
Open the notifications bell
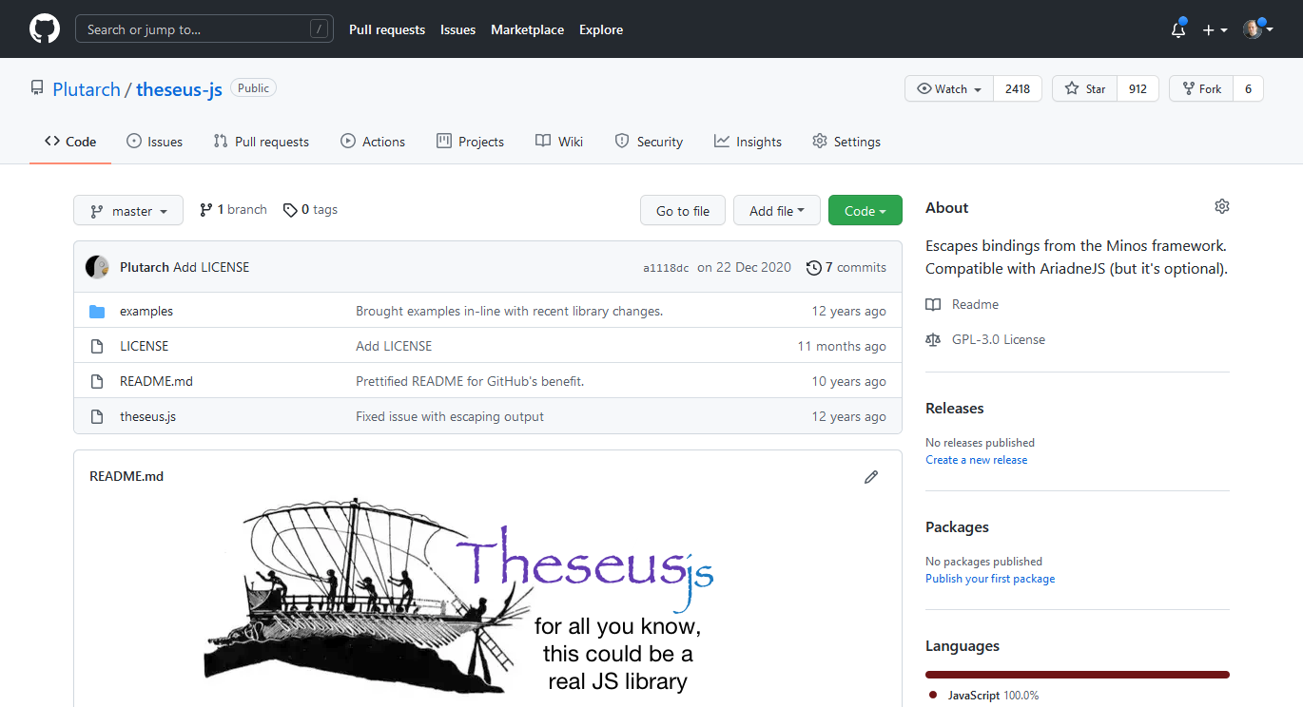[1178, 29]
